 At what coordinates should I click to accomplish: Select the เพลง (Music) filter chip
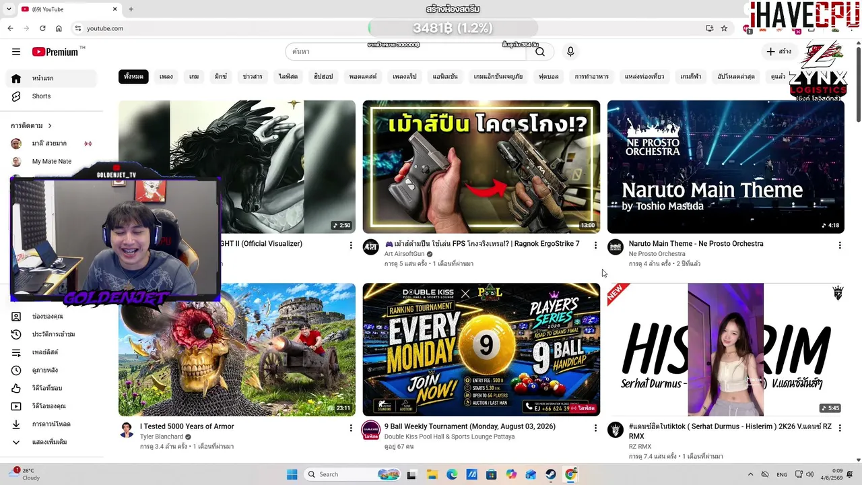[166, 76]
